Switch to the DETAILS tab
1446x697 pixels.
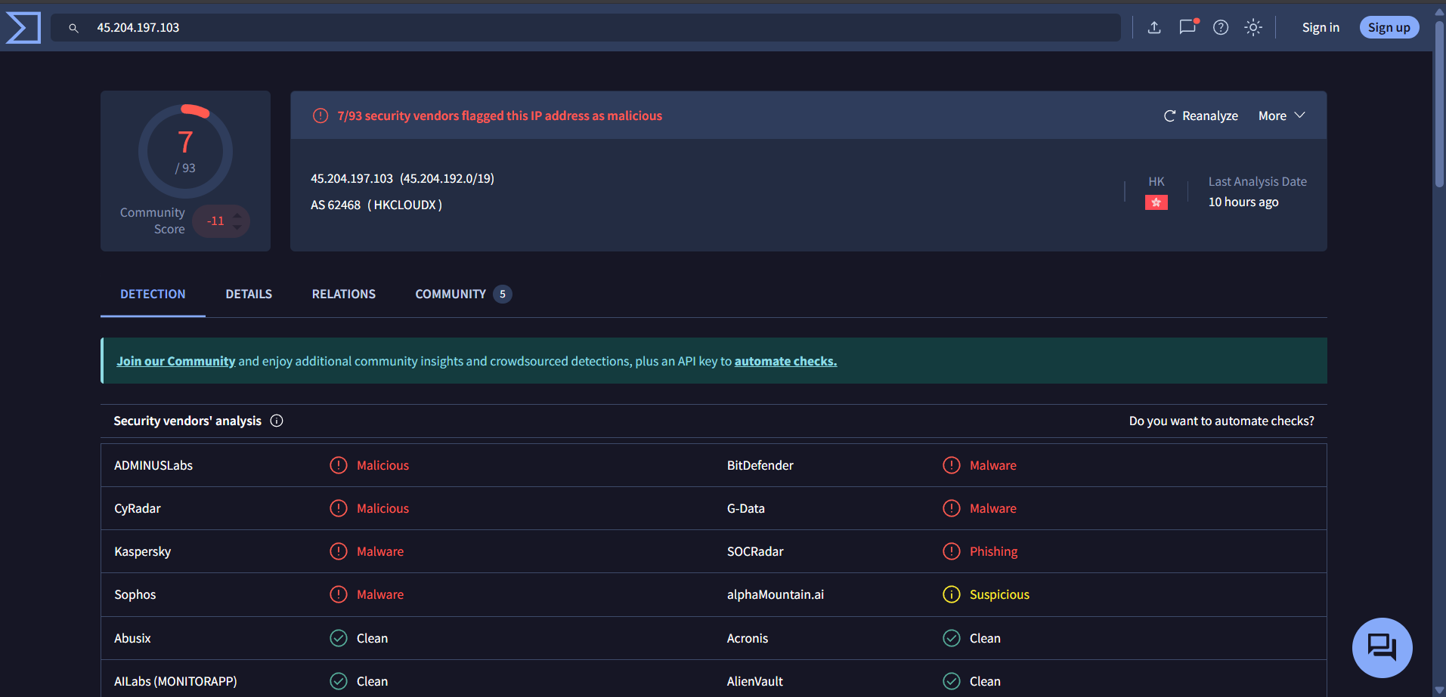(x=249, y=294)
